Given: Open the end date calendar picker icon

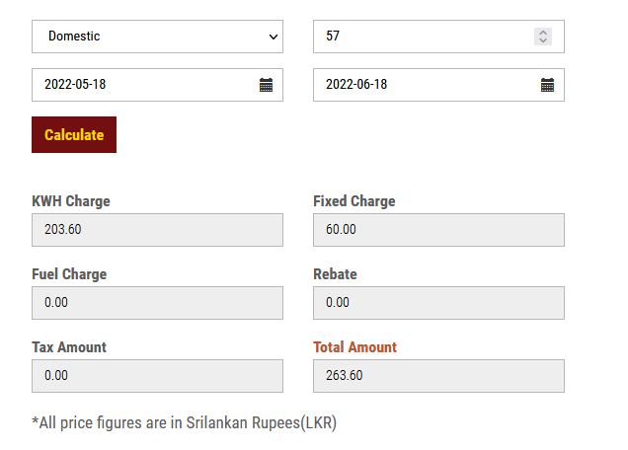Looking at the screenshot, I should click(547, 85).
